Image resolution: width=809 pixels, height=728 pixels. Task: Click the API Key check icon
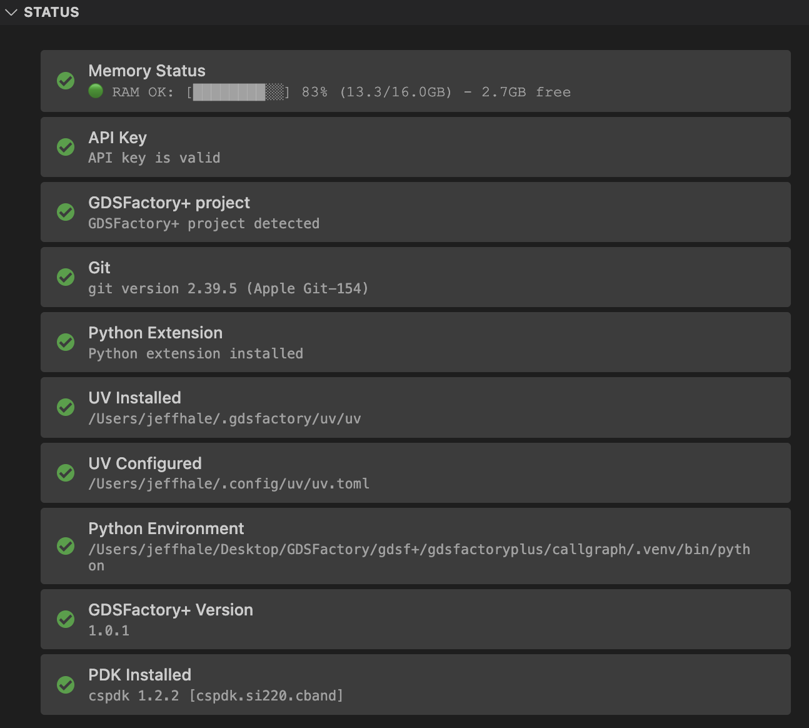click(x=66, y=147)
